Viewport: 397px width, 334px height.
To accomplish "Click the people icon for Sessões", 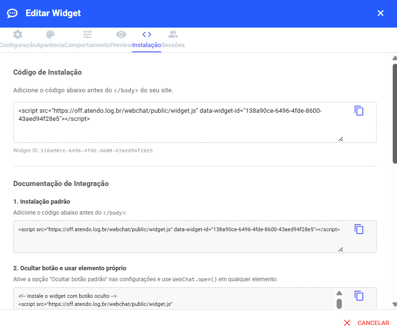I will click(x=173, y=34).
